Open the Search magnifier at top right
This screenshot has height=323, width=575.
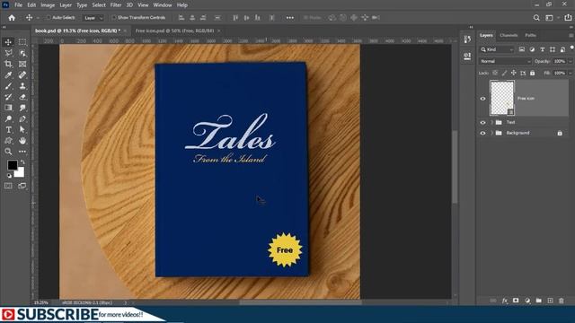coord(536,18)
